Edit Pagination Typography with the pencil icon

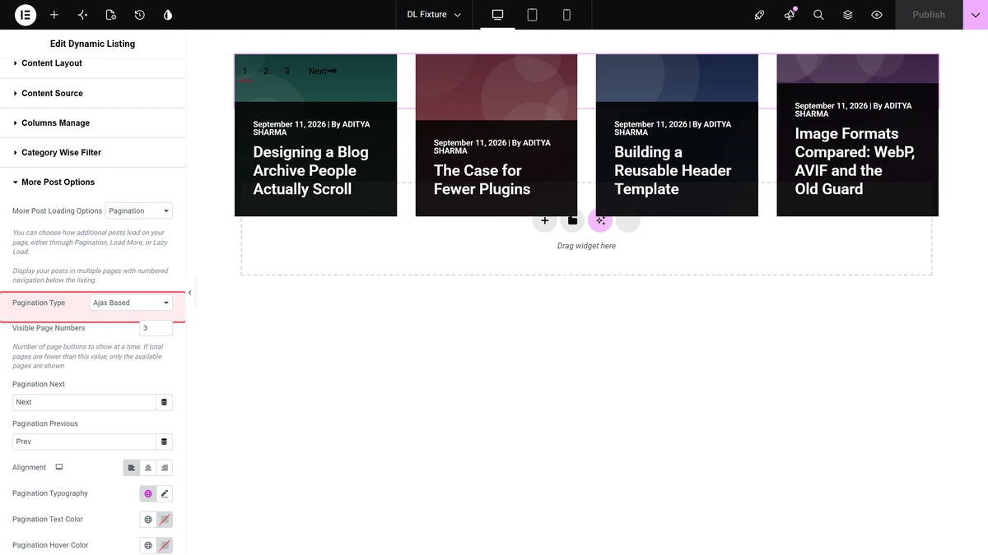click(x=165, y=493)
